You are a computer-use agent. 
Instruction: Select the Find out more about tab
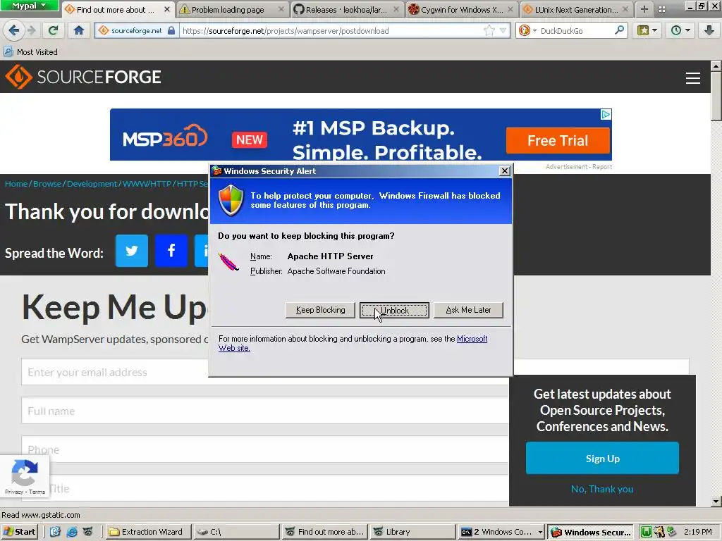click(116, 10)
